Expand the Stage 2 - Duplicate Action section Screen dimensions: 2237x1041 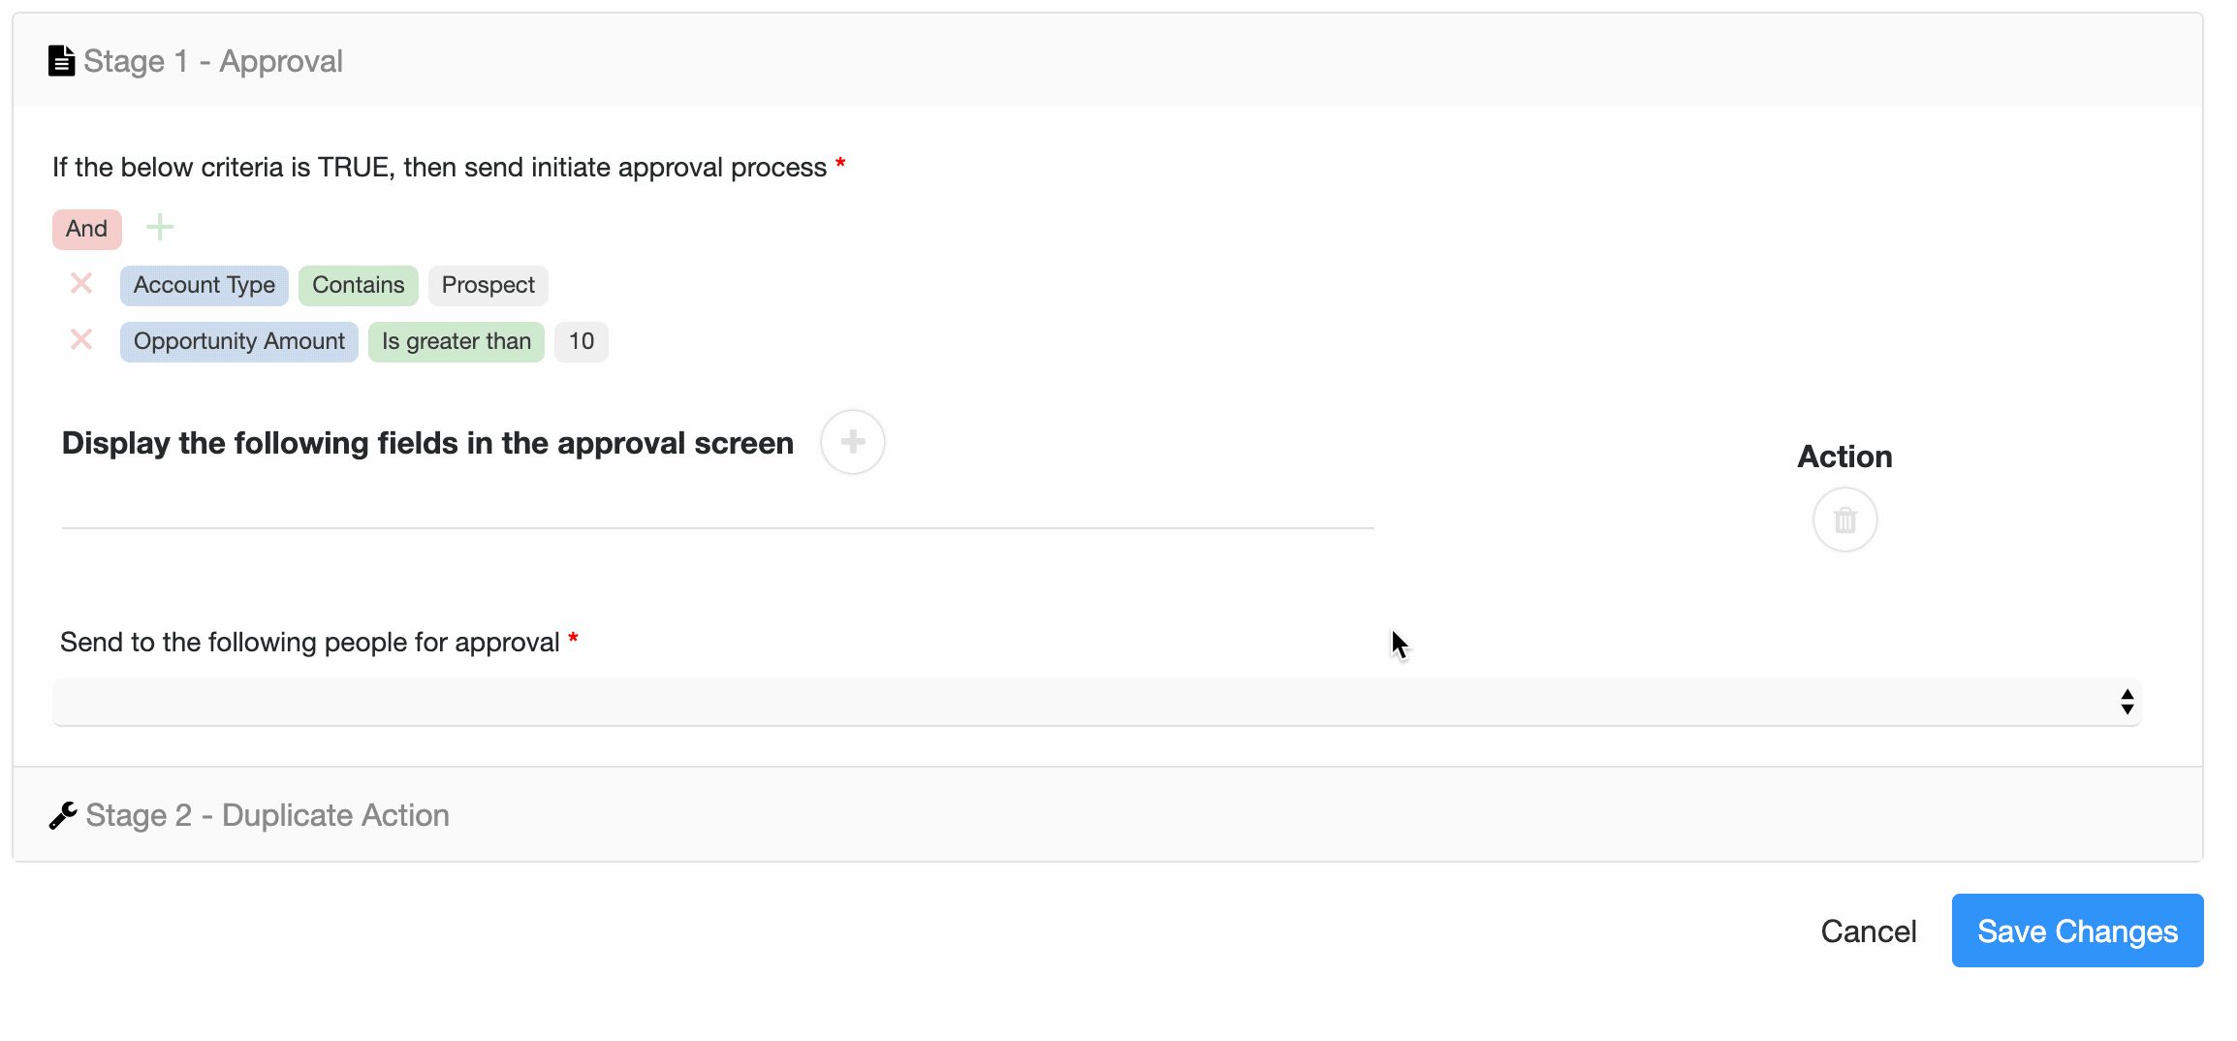point(268,814)
